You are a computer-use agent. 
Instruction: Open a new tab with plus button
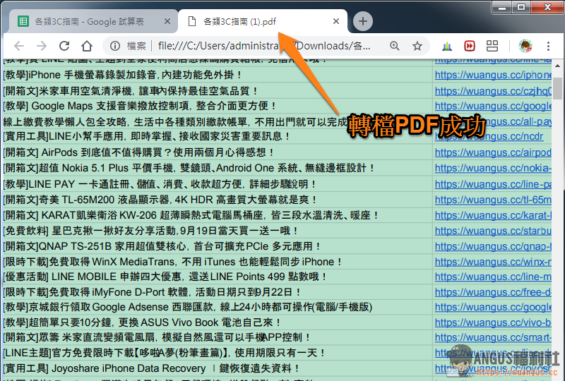click(x=362, y=21)
